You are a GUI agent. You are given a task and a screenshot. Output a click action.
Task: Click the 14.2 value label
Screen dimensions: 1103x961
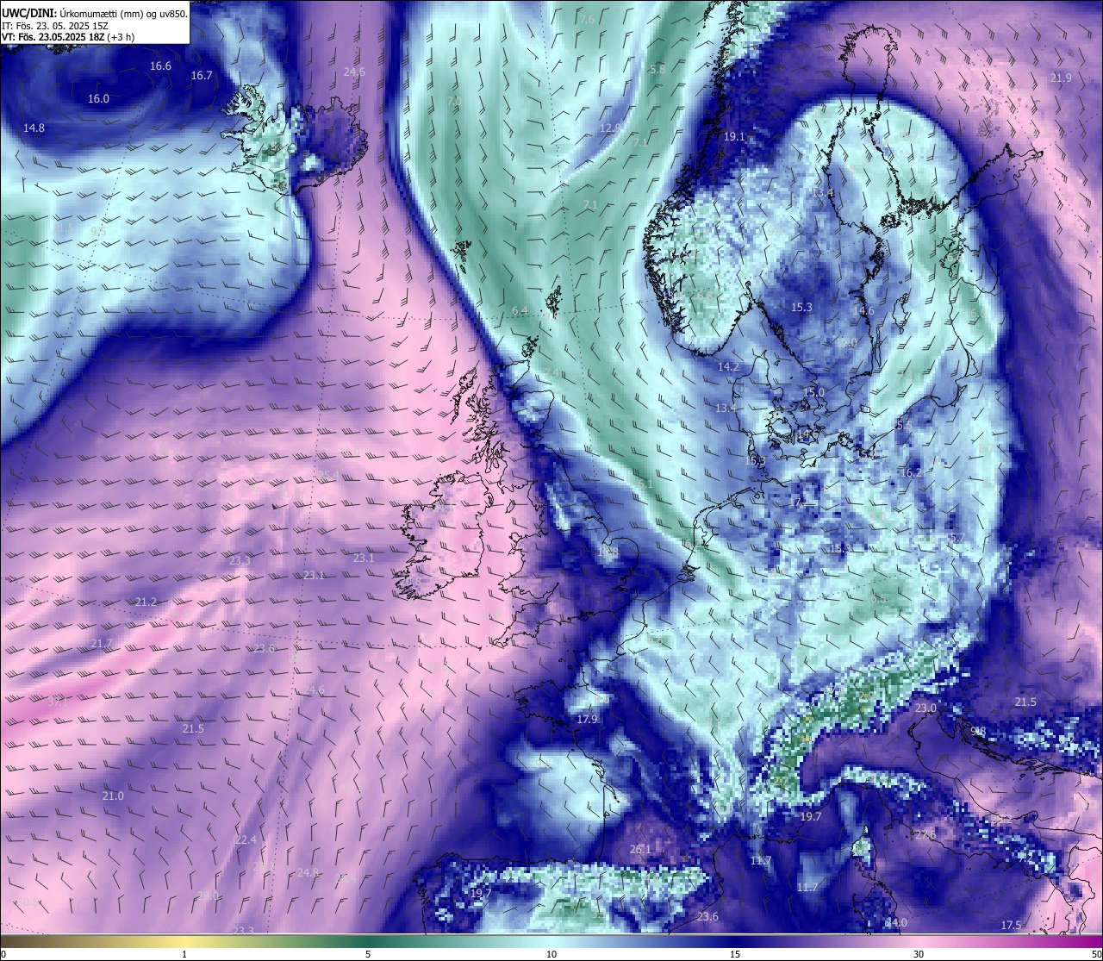[729, 367]
